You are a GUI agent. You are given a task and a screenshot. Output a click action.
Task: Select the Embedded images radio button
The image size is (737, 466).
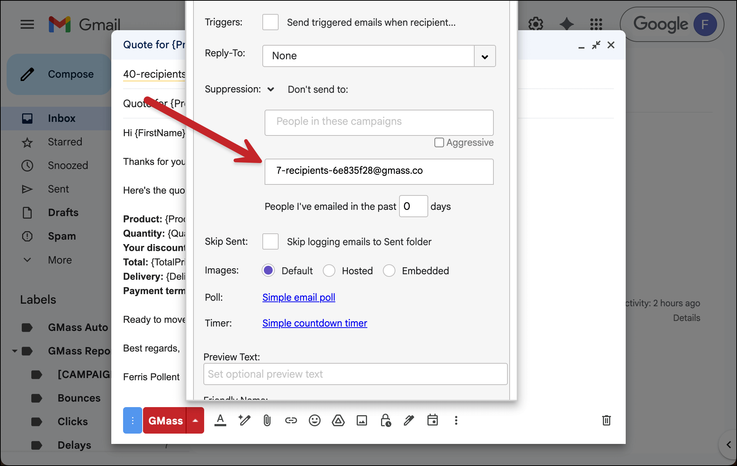pos(389,271)
